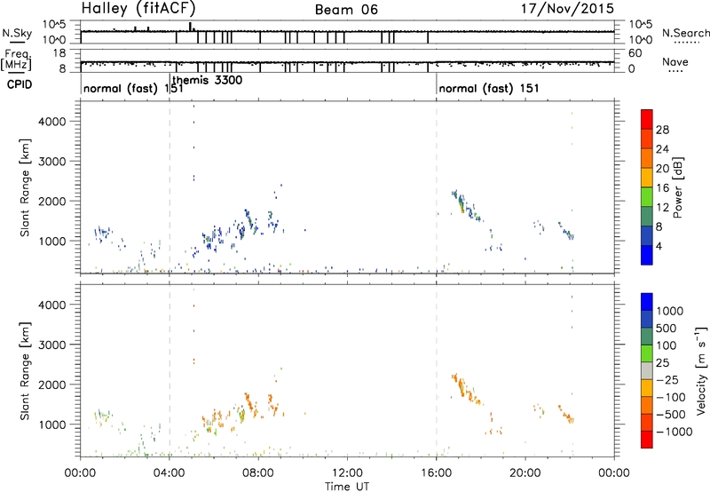Click the '1000' Velocity scale value
710x492 pixels.
coord(669,311)
